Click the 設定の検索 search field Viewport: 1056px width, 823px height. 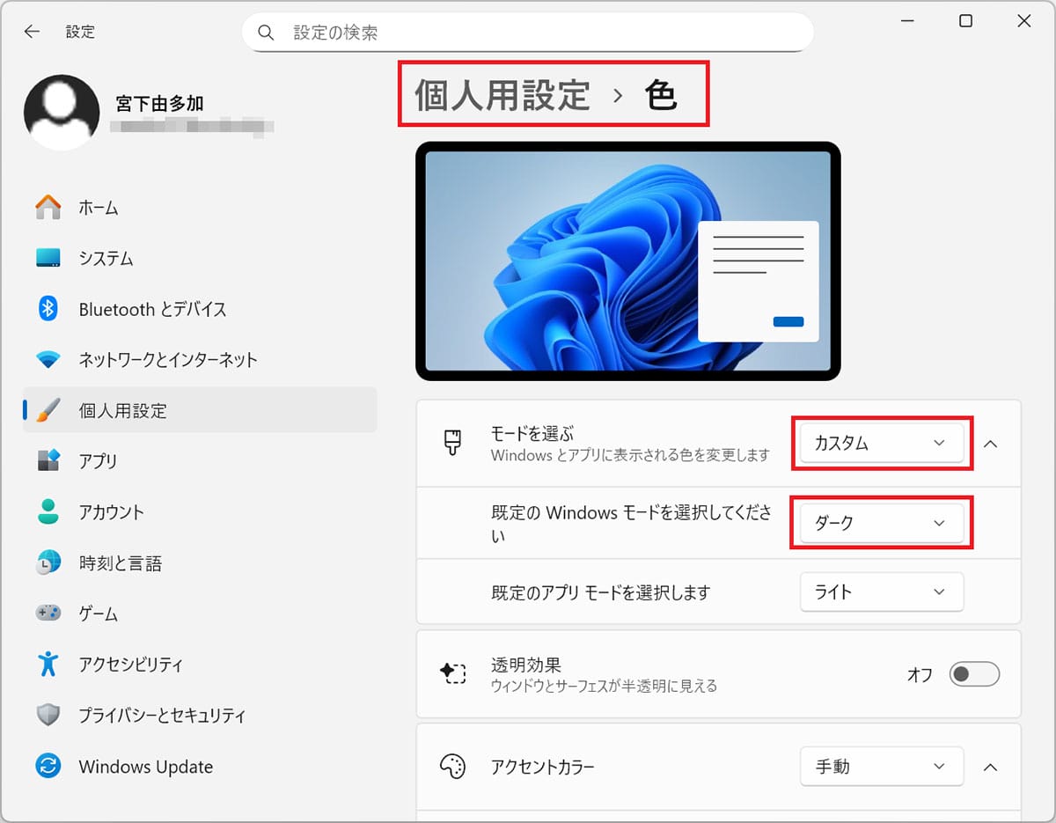coord(528,31)
